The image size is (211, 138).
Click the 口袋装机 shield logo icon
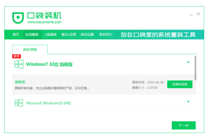(x=18, y=18)
